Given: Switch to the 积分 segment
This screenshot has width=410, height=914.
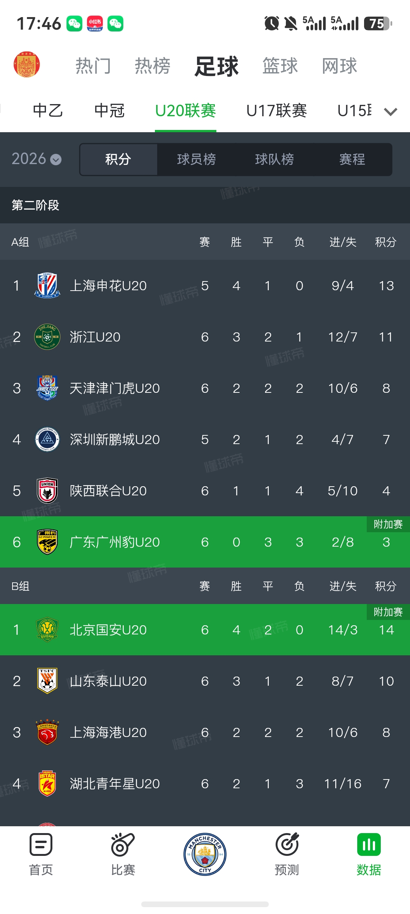Looking at the screenshot, I should 118,159.
